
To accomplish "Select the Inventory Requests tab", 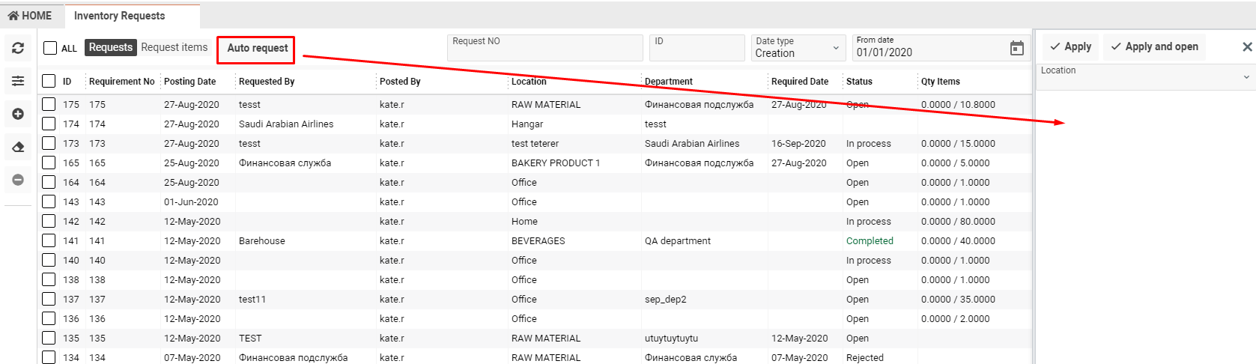I will (120, 16).
